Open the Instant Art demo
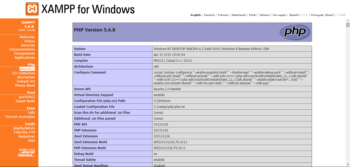 (x=26, y=81)
